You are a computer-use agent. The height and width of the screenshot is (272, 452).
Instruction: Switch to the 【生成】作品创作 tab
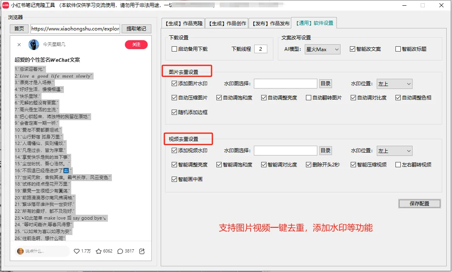(227, 23)
